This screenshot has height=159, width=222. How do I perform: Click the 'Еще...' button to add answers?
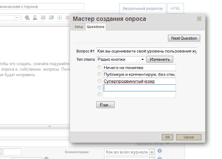105,105
